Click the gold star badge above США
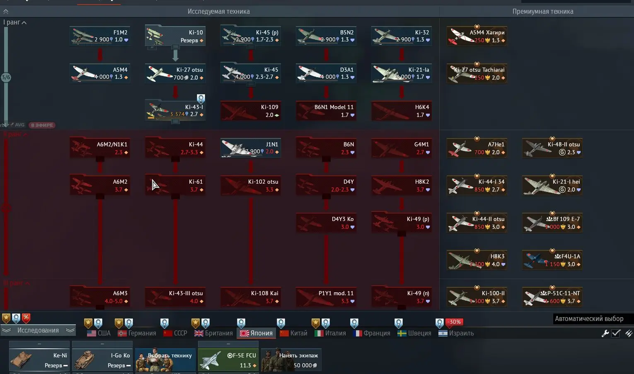Image resolution: width=634 pixels, height=374 pixels. [x=88, y=323]
